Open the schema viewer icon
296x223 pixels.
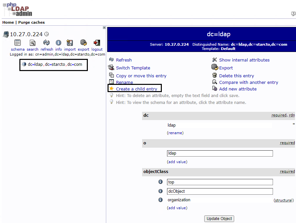pos(17,43)
